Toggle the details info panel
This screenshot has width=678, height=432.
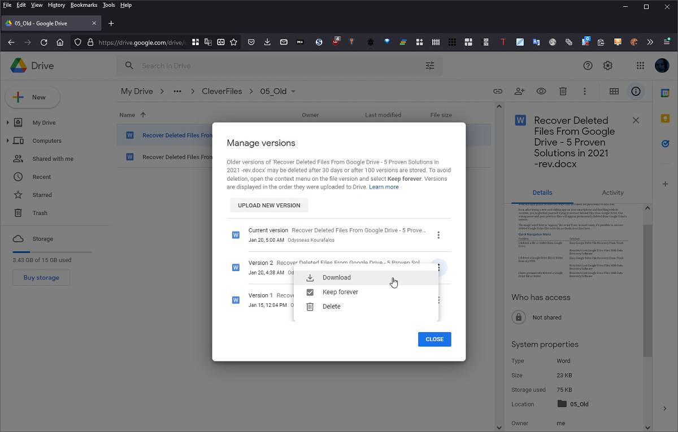pos(636,91)
